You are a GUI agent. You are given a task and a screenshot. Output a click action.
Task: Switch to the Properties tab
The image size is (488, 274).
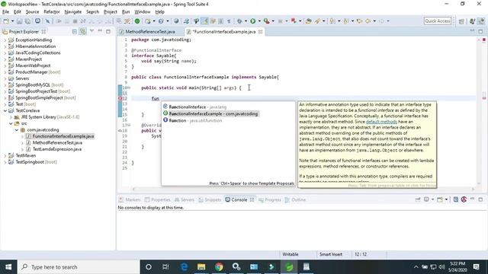[158, 199]
